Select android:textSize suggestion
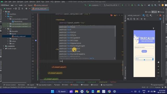Screen dimensions: 167x94 [87, 27]
